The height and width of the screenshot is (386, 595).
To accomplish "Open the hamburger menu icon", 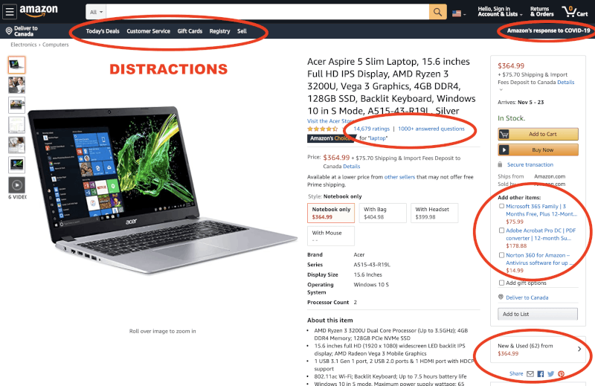I will [10, 12].
